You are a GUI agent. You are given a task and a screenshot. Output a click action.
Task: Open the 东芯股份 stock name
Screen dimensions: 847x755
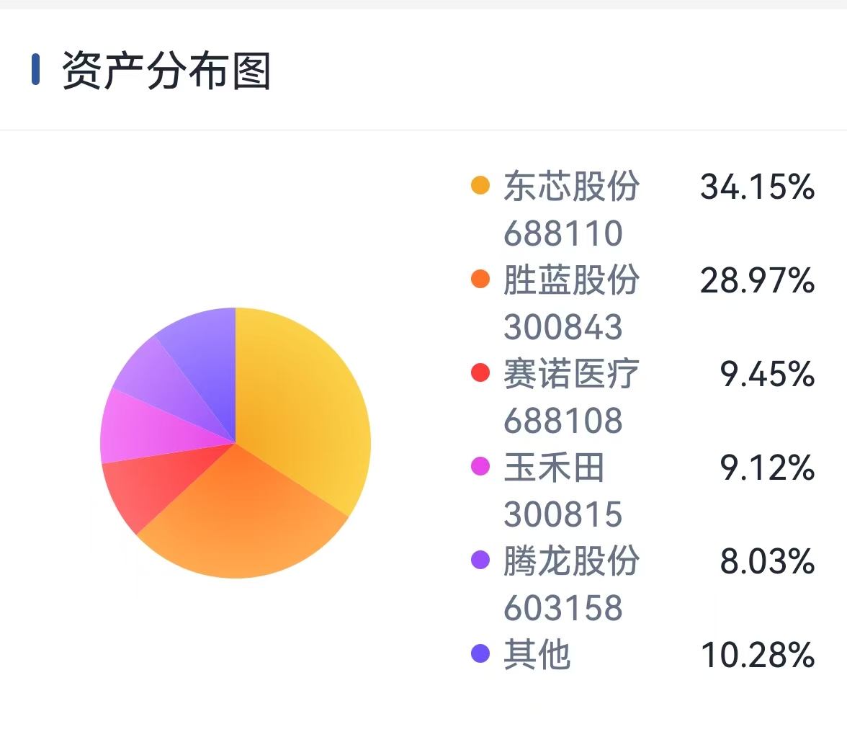click(x=572, y=187)
